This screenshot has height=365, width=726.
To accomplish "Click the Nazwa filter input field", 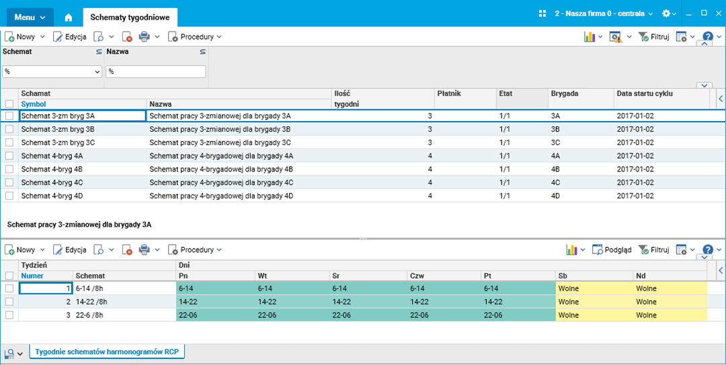I will [x=156, y=71].
